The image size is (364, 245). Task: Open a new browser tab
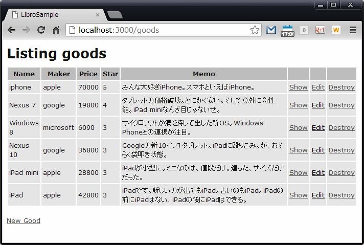click(x=115, y=15)
